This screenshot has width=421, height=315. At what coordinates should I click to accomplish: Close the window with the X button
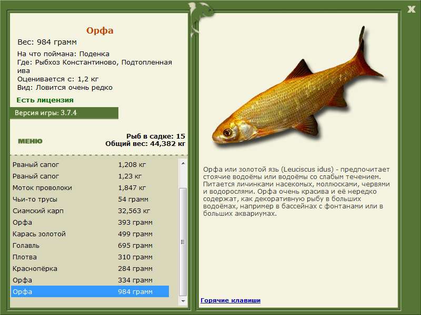coord(411,8)
